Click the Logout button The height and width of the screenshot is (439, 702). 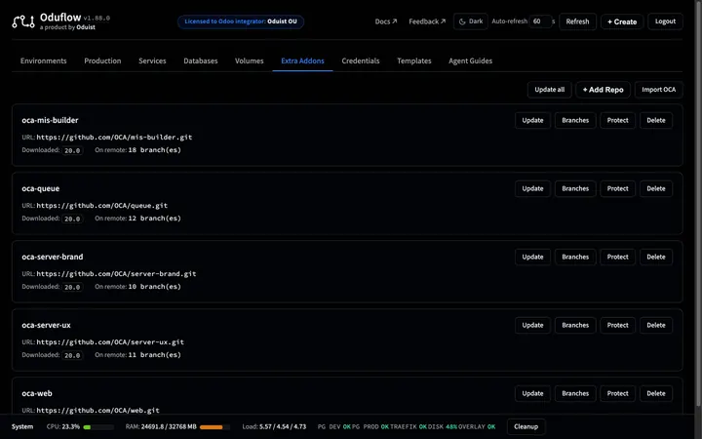pos(665,21)
